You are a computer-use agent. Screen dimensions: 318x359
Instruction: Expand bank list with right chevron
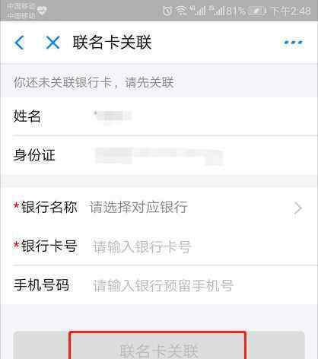pyautogui.click(x=297, y=208)
